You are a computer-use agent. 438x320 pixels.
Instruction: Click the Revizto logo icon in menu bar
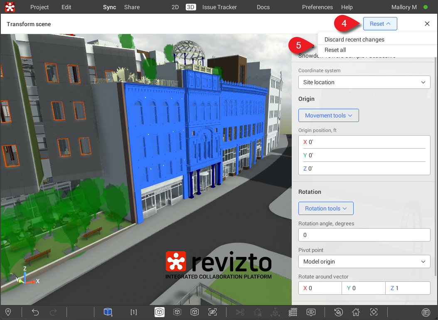tap(10, 7)
